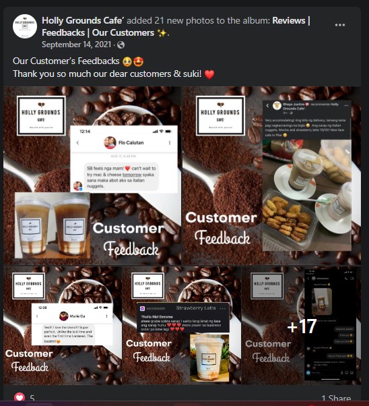Click the public globe audience icon

(121, 45)
